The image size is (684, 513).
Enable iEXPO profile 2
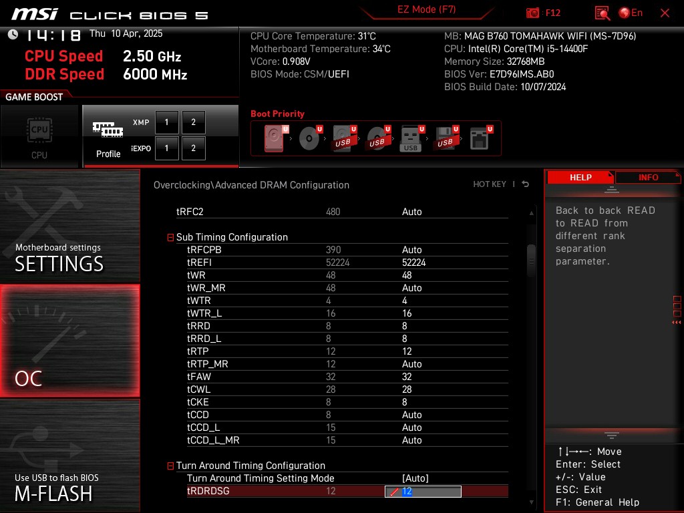click(193, 148)
